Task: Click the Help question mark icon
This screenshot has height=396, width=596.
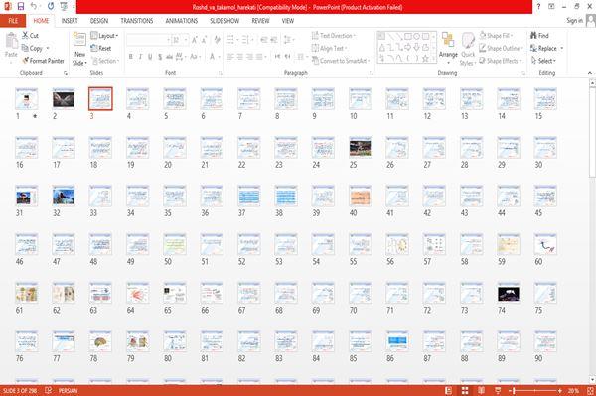Action: point(538,7)
